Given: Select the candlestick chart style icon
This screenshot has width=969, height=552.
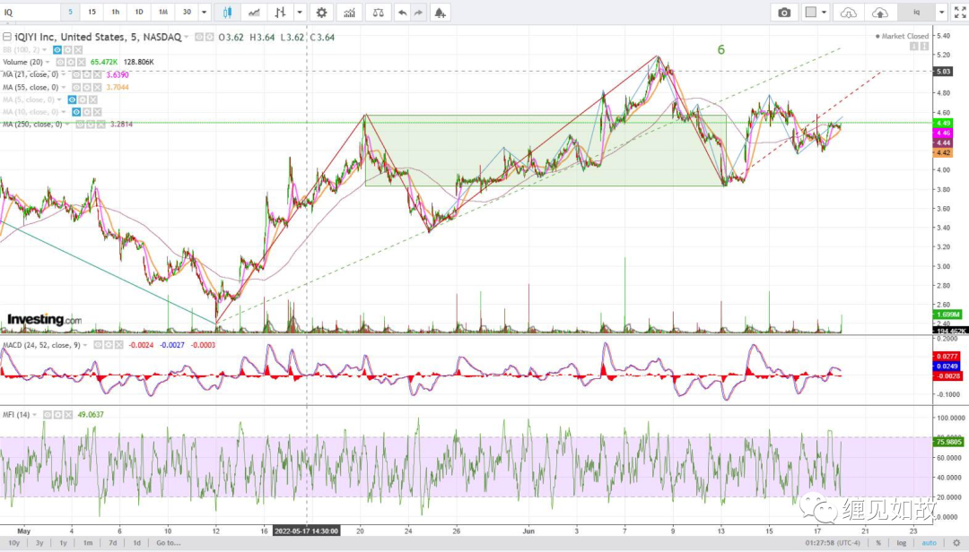Looking at the screenshot, I should point(227,13).
